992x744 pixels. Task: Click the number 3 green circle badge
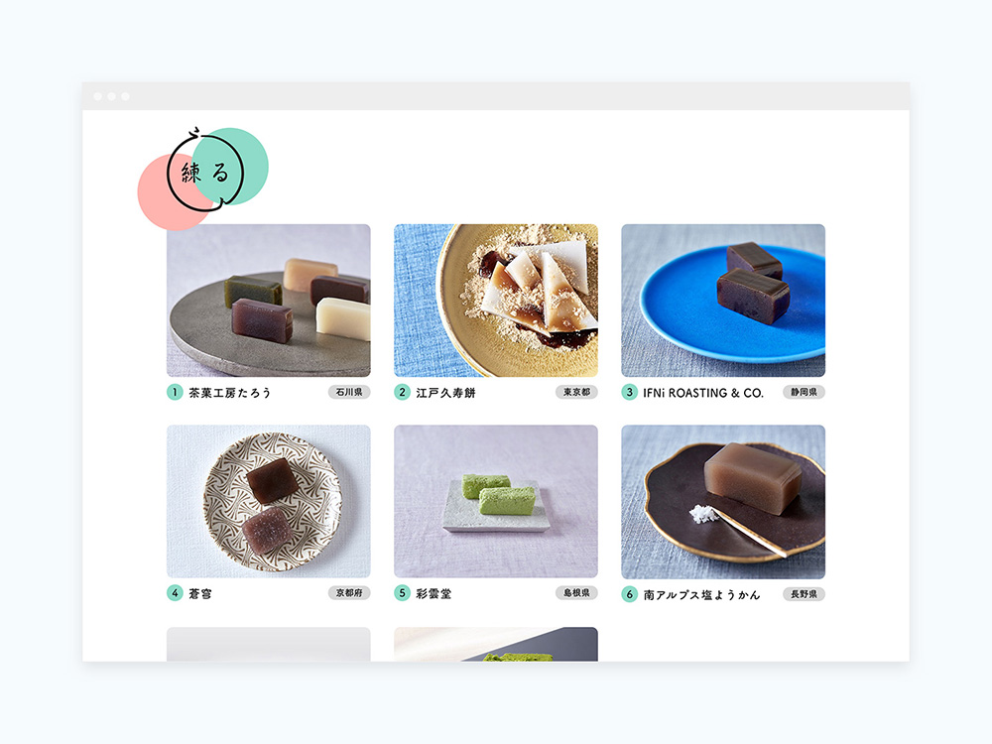[x=629, y=392]
